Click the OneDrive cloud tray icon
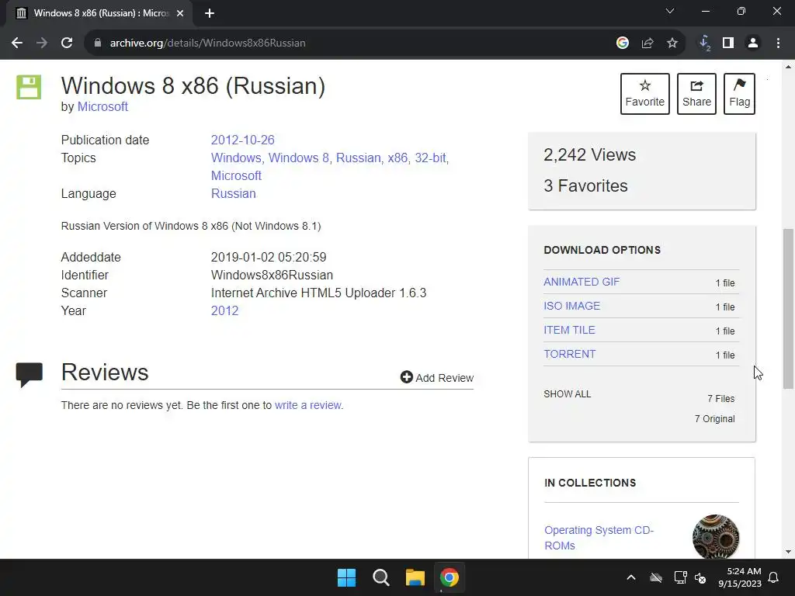The image size is (795, 596). pos(656,577)
